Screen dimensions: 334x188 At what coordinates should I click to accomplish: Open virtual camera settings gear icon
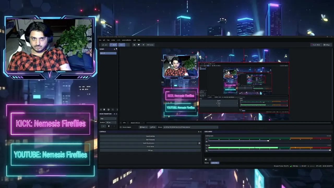click(199, 143)
